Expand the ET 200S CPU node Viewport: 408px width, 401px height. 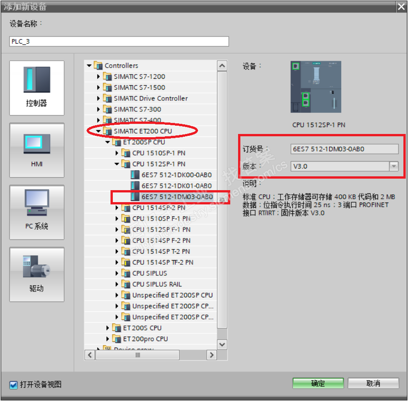pos(107,328)
